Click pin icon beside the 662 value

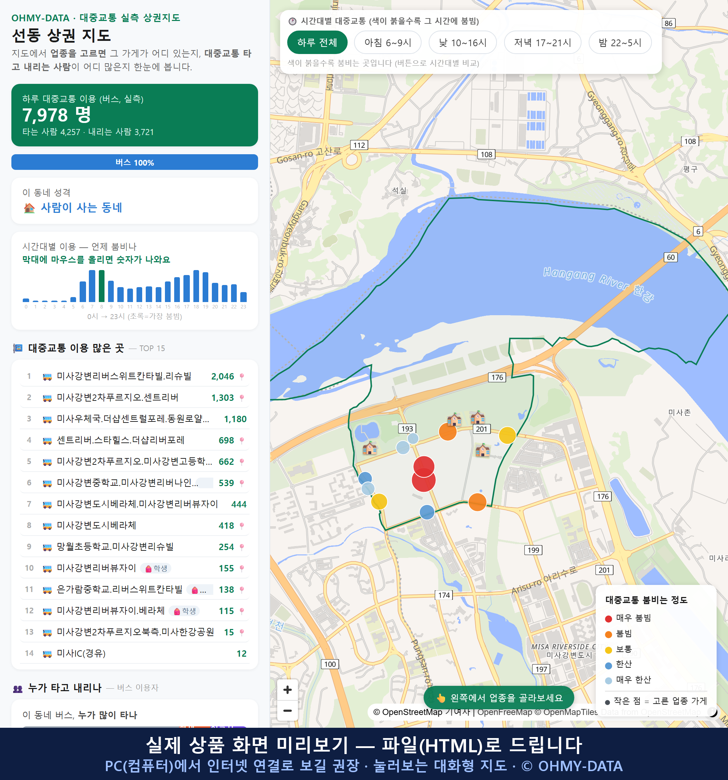click(242, 461)
